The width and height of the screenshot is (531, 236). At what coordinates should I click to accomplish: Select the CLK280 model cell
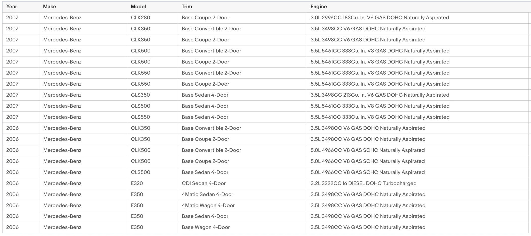coord(152,18)
